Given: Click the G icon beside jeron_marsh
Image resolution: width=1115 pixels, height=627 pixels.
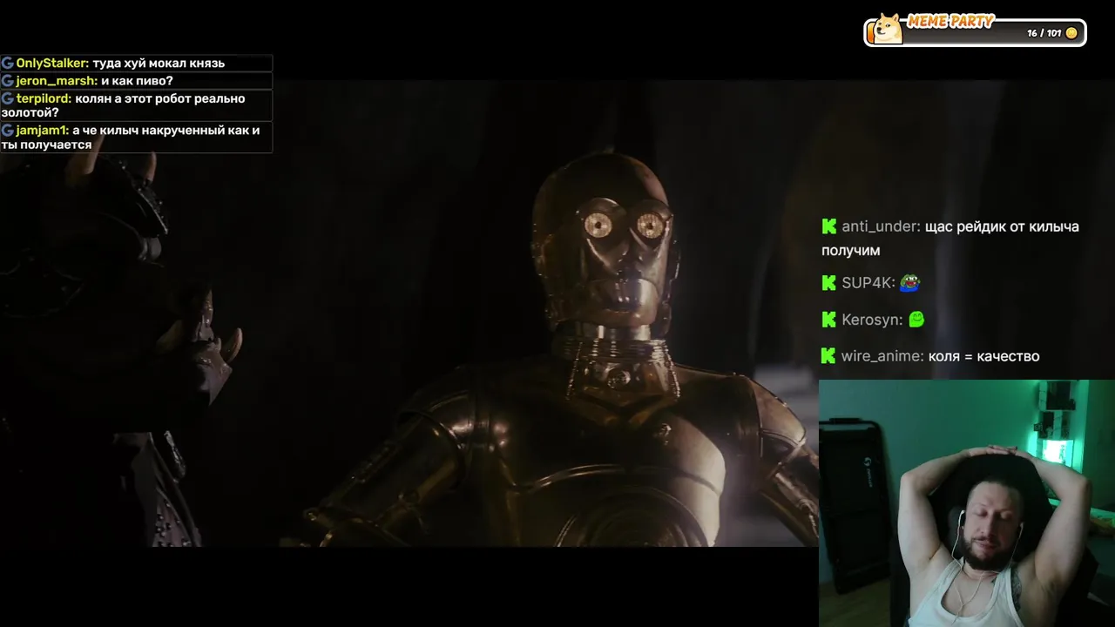Looking at the screenshot, I should (7, 81).
